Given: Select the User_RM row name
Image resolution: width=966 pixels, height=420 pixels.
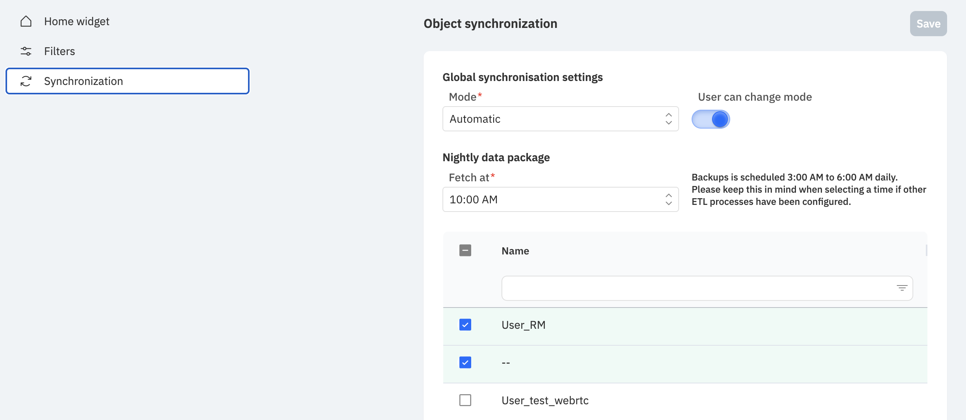Looking at the screenshot, I should pos(524,325).
